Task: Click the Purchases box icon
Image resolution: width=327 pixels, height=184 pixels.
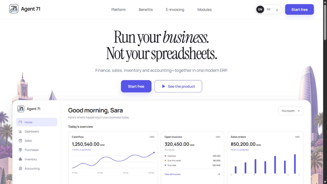Action: pos(20,150)
